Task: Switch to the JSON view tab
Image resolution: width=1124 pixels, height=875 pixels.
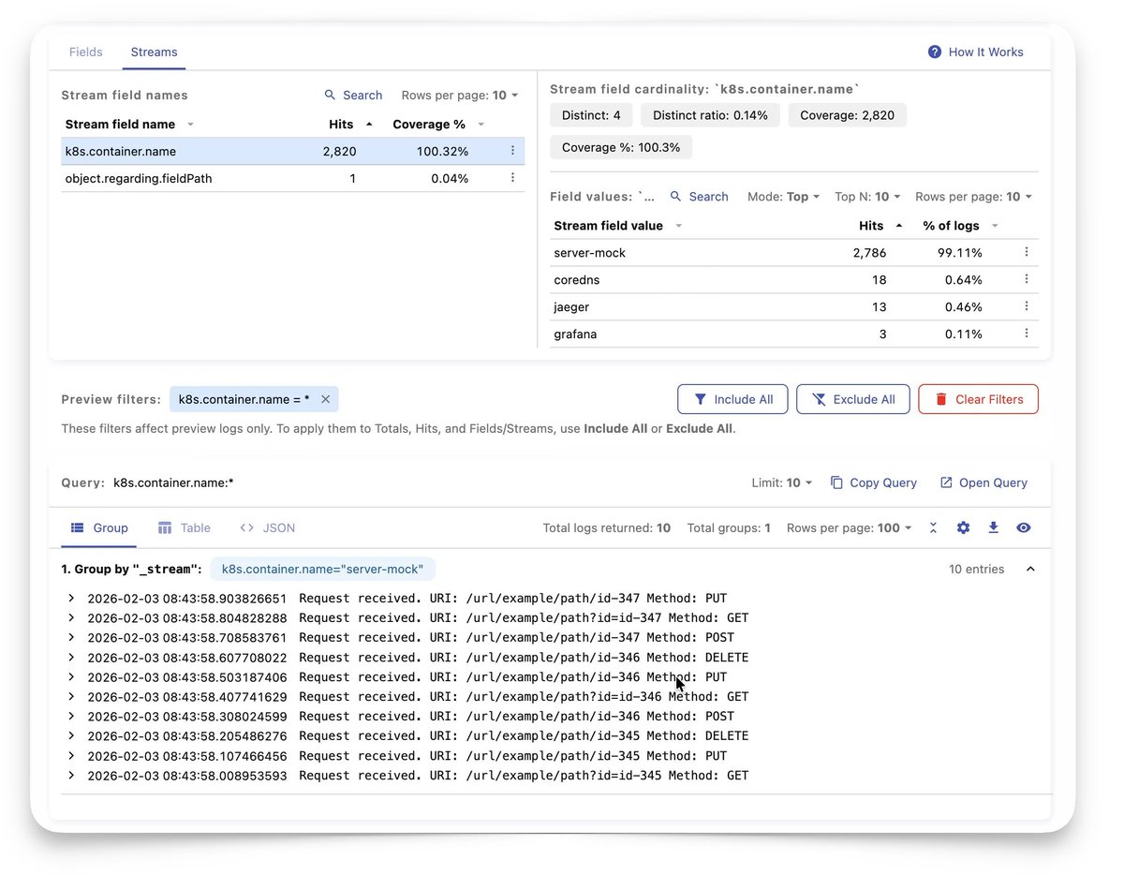Action: pos(267,527)
